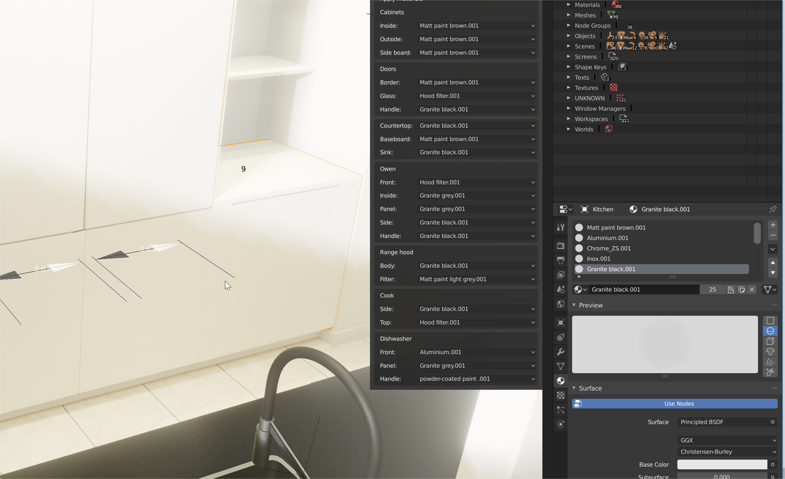Open the View Layer properties tab
This screenshot has width=785, height=479.
coord(561,275)
